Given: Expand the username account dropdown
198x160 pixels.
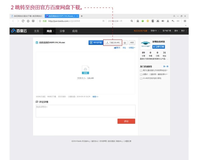Looking at the screenshot, I should (x=155, y=31).
